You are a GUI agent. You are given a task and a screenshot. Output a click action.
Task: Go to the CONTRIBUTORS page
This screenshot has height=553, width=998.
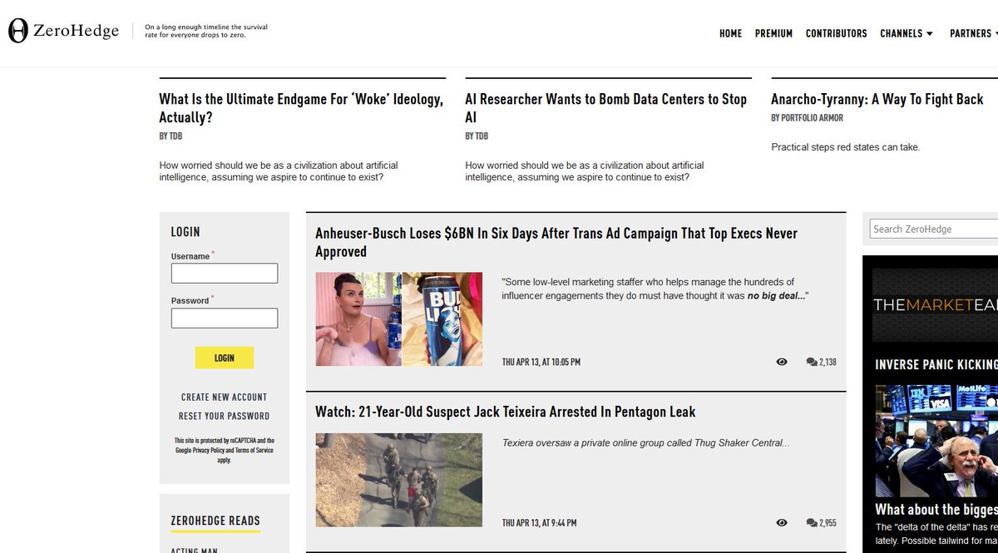[x=836, y=33]
